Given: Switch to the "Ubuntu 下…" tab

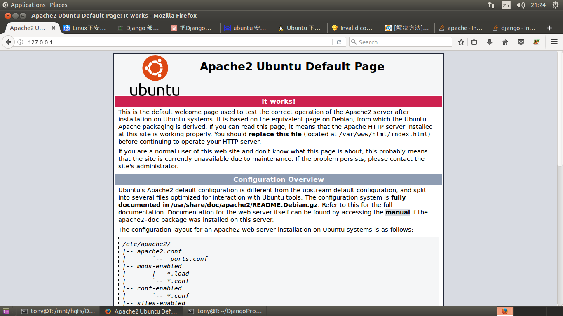Looking at the screenshot, I should point(300,28).
